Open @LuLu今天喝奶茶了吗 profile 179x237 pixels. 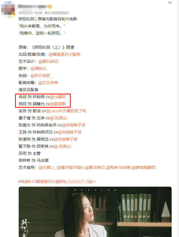[x=66, y=111]
